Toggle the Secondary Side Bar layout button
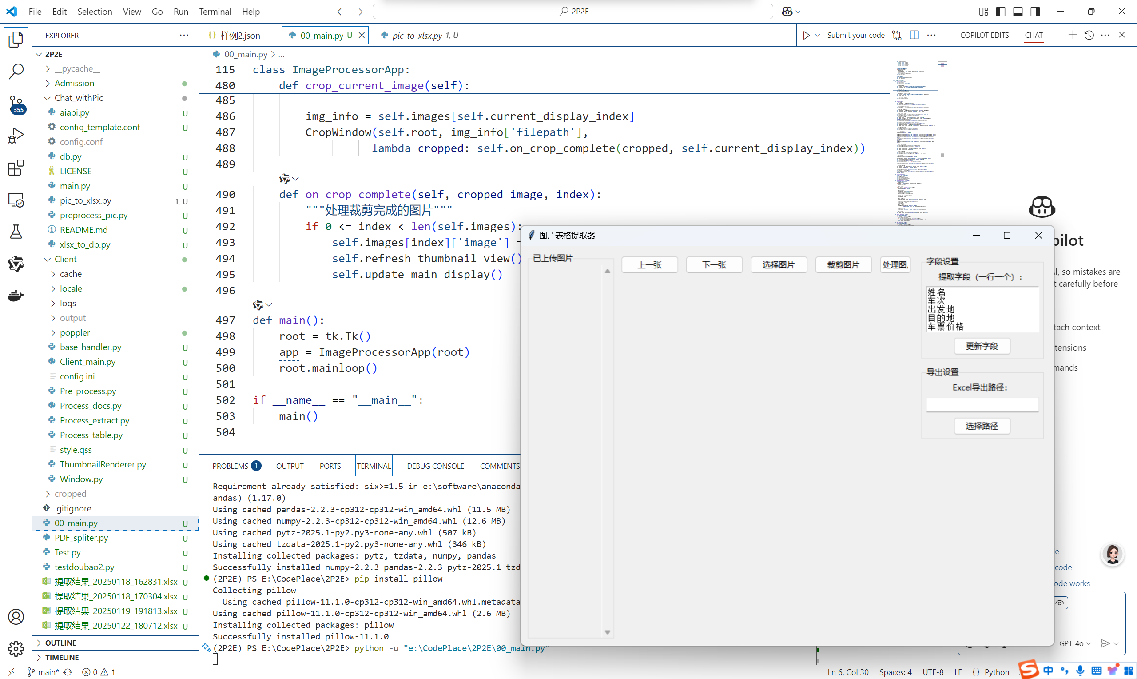This screenshot has width=1137, height=679. pos(1035,12)
